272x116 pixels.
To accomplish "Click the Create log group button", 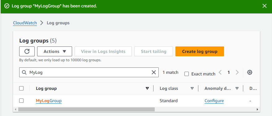I will point(200,51).
